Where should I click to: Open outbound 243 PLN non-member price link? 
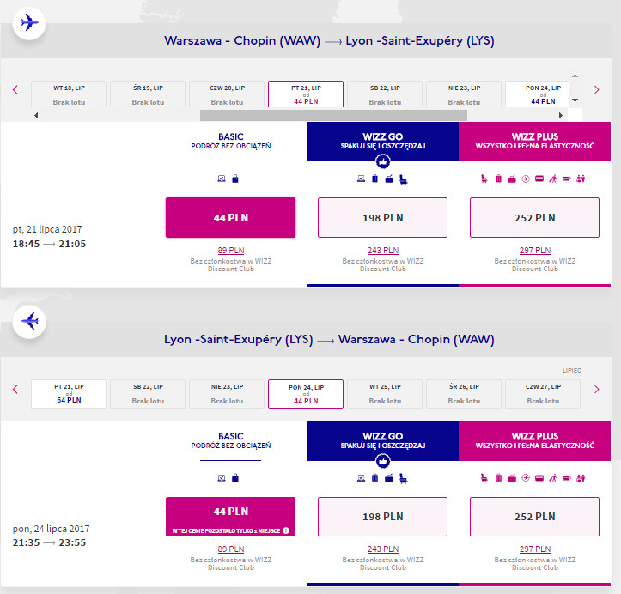coord(383,251)
